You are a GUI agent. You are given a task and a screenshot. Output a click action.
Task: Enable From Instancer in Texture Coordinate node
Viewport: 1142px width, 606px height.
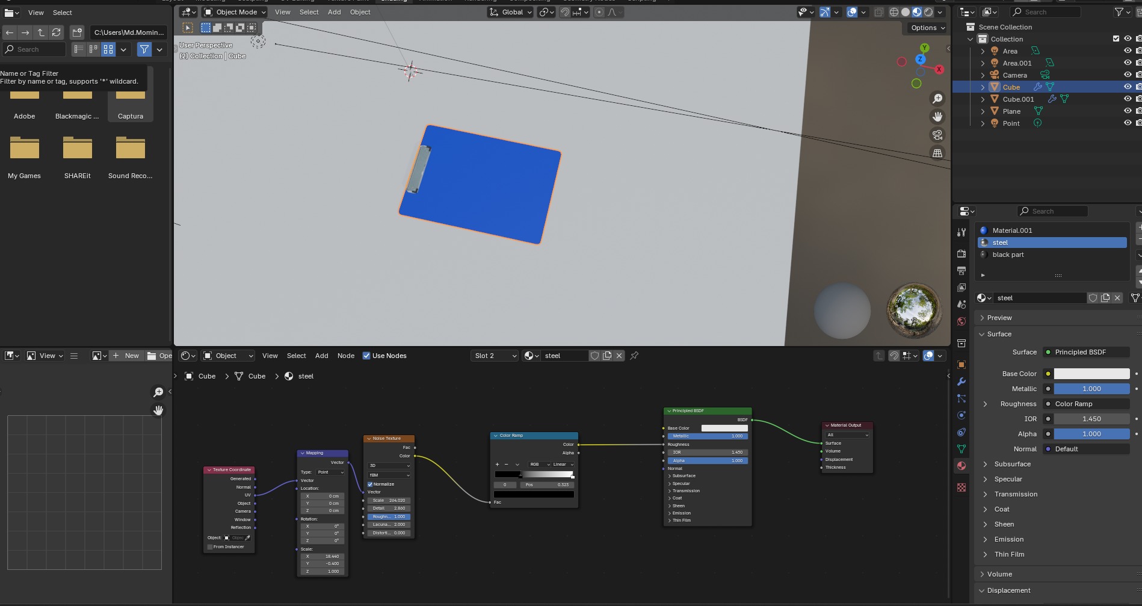click(210, 547)
